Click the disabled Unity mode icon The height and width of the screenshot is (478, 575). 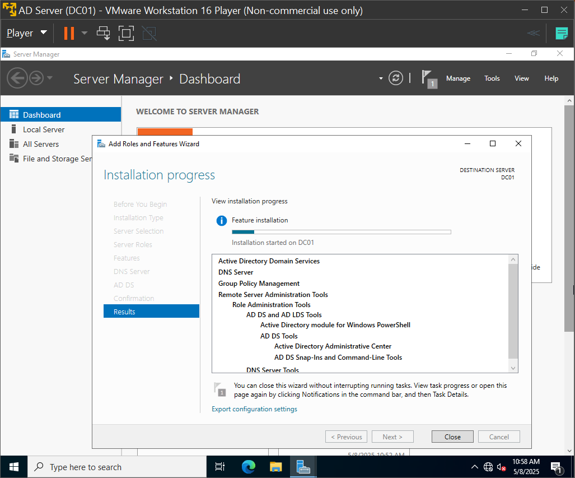click(x=149, y=33)
